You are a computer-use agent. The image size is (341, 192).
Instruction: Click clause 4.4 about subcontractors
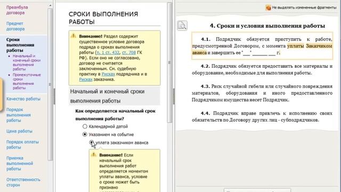(262, 117)
